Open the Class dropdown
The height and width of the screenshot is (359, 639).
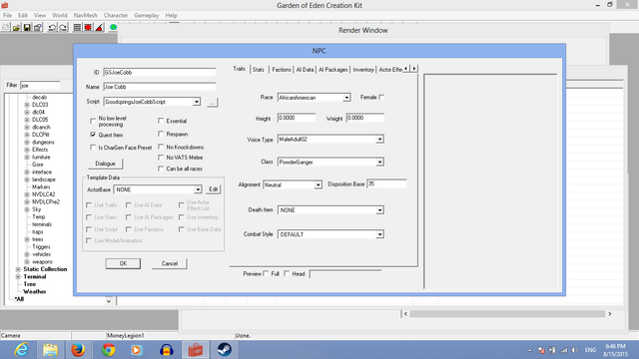[x=379, y=162]
